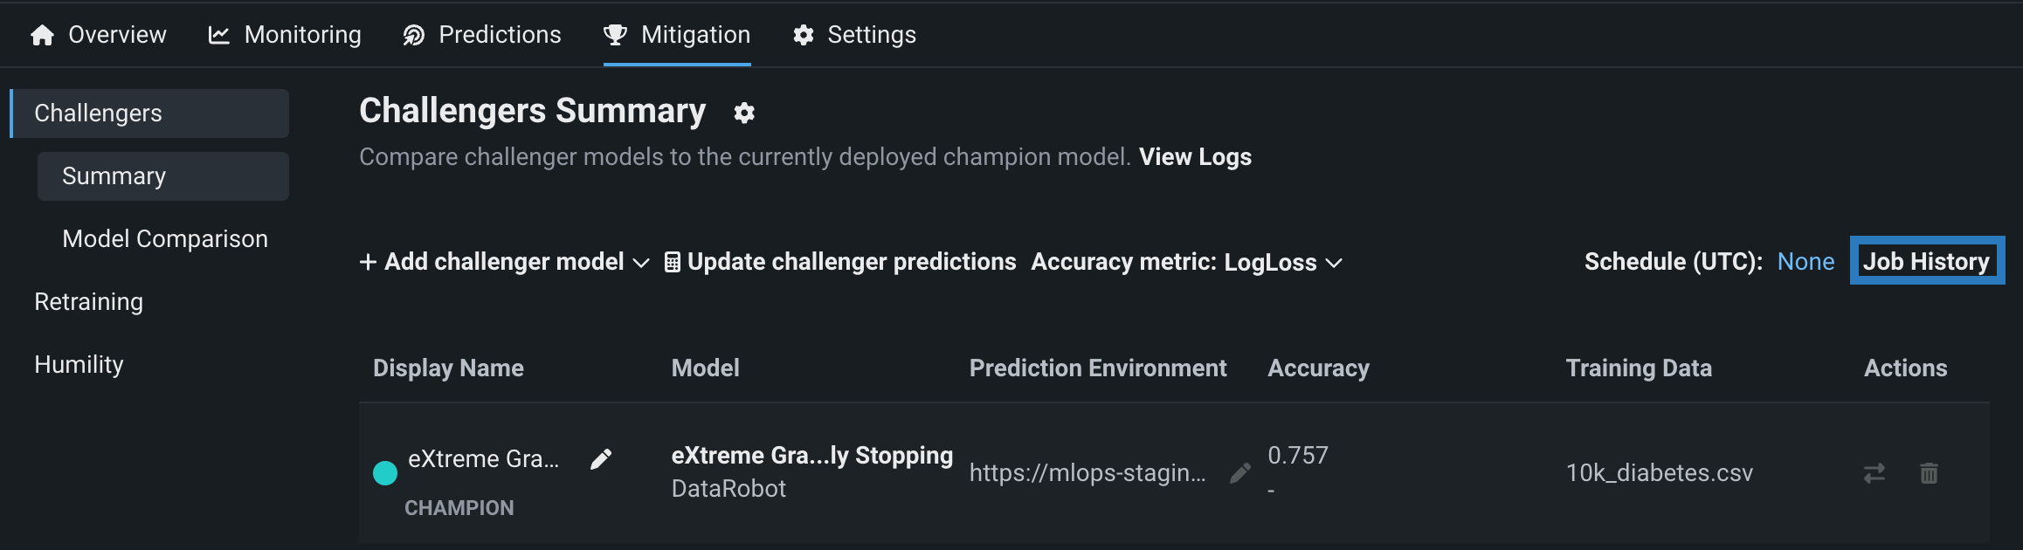Image resolution: width=2023 pixels, height=550 pixels.
Task: Click the Overview home icon
Action: coord(42,35)
